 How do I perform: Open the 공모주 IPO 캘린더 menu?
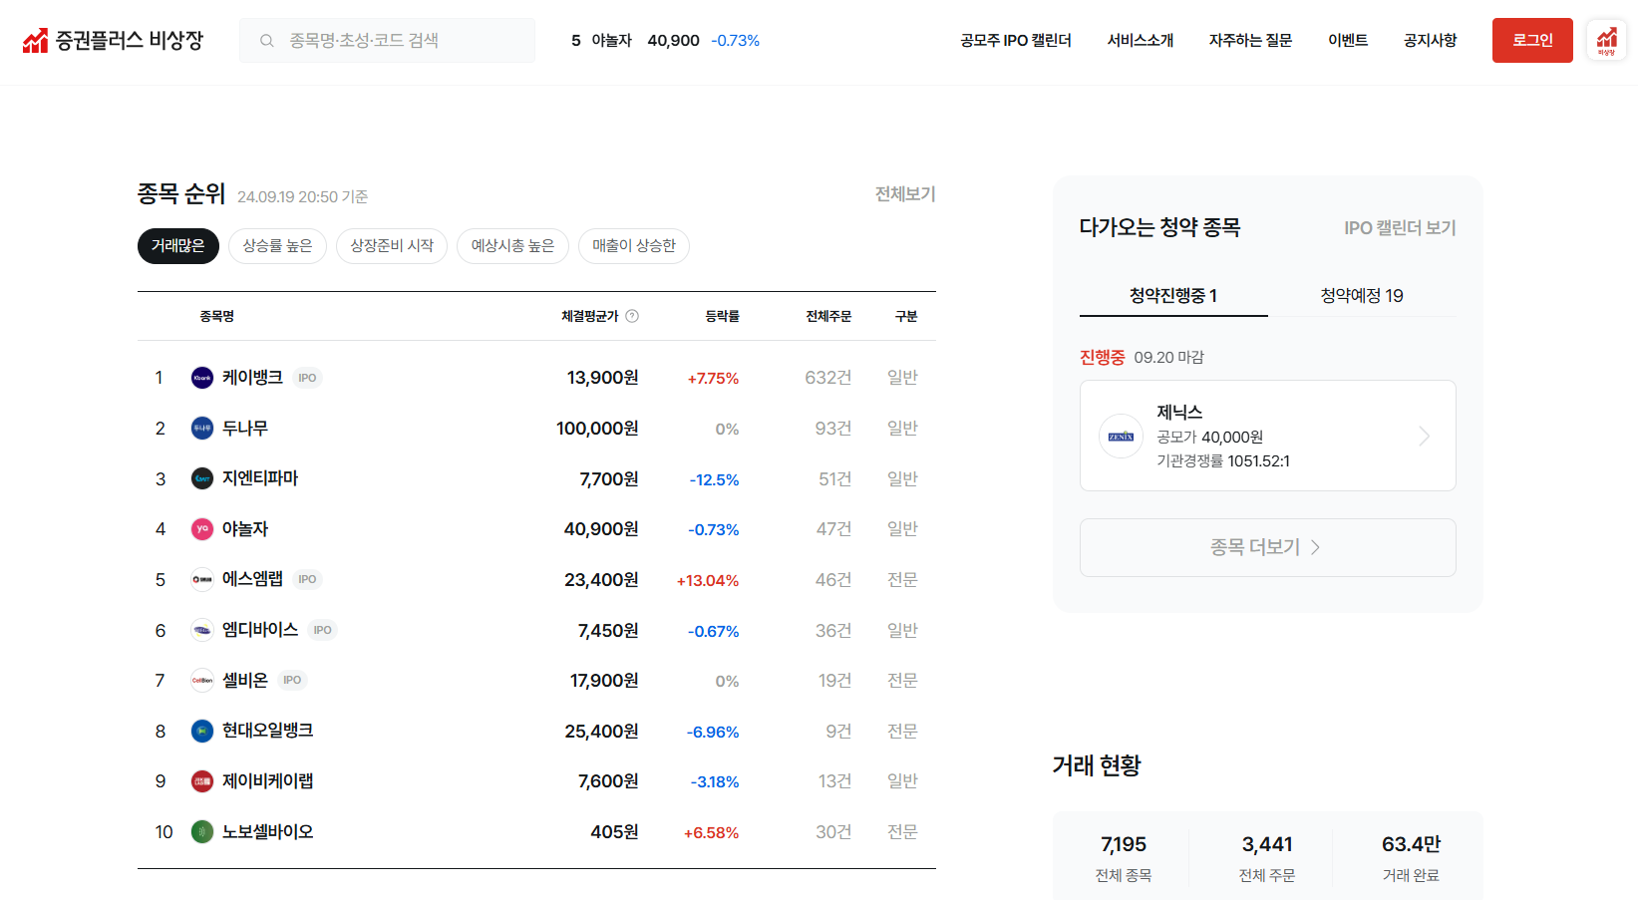pos(1015,40)
